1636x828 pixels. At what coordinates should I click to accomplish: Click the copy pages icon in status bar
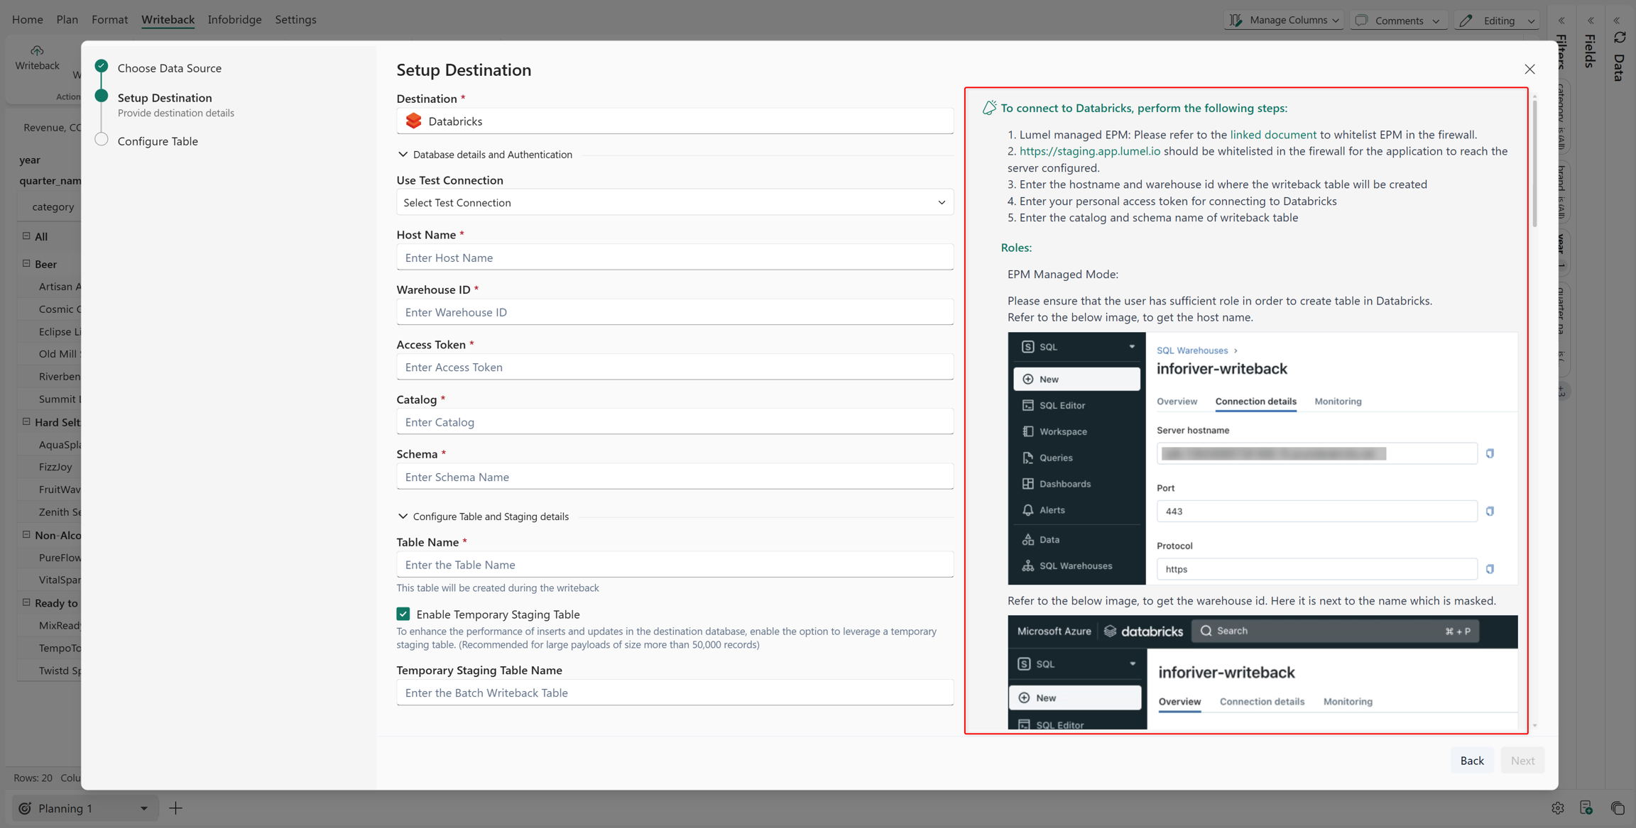pyautogui.click(x=1618, y=808)
